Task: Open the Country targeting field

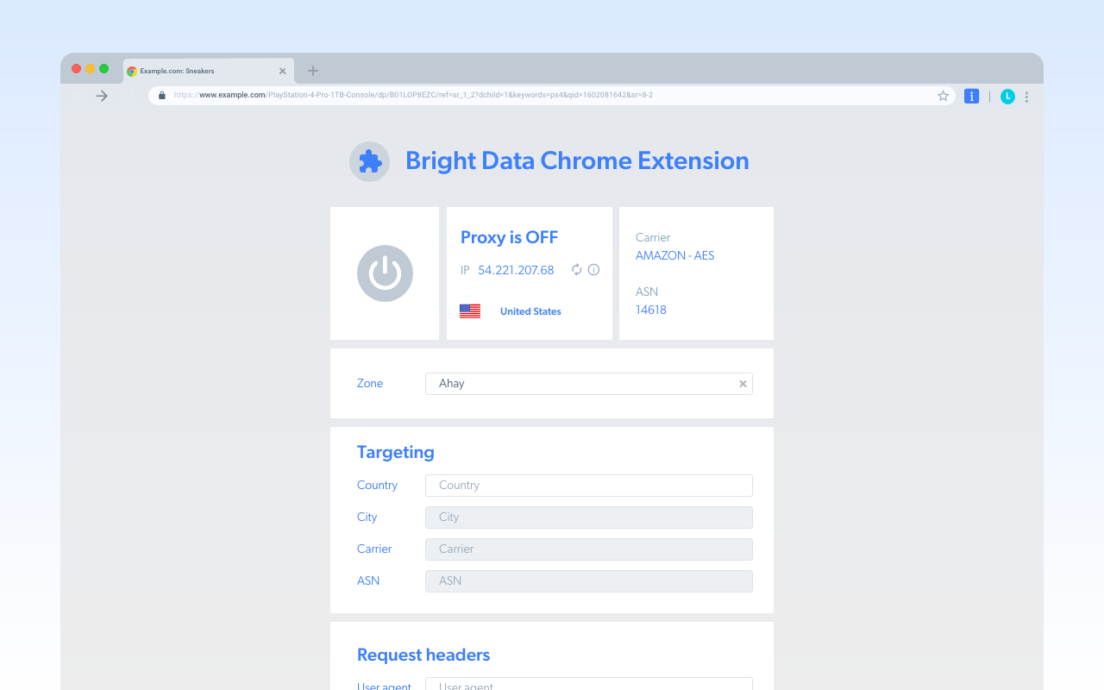Action: [x=589, y=486]
